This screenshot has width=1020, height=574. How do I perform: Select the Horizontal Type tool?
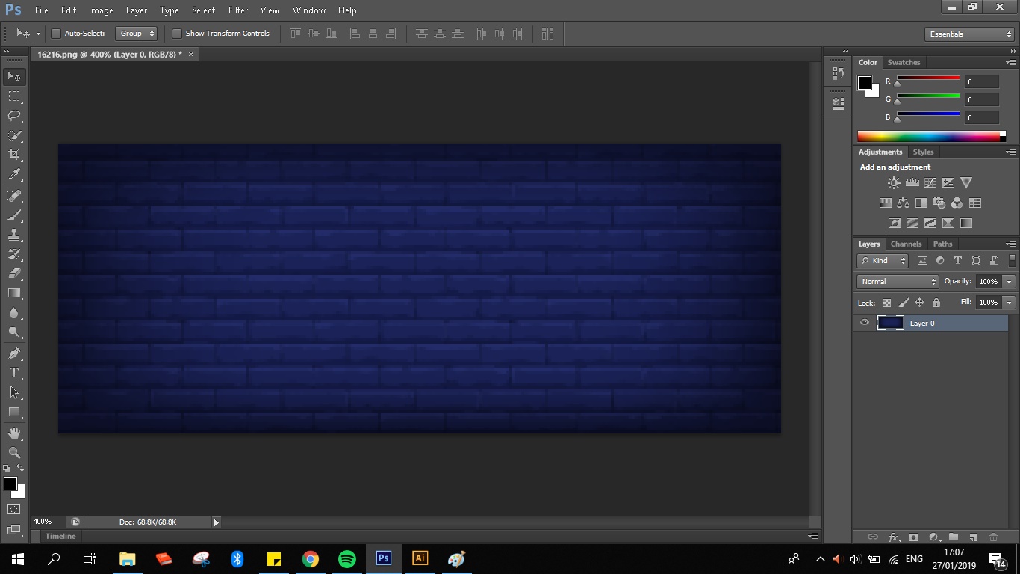pyautogui.click(x=14, y=373)
